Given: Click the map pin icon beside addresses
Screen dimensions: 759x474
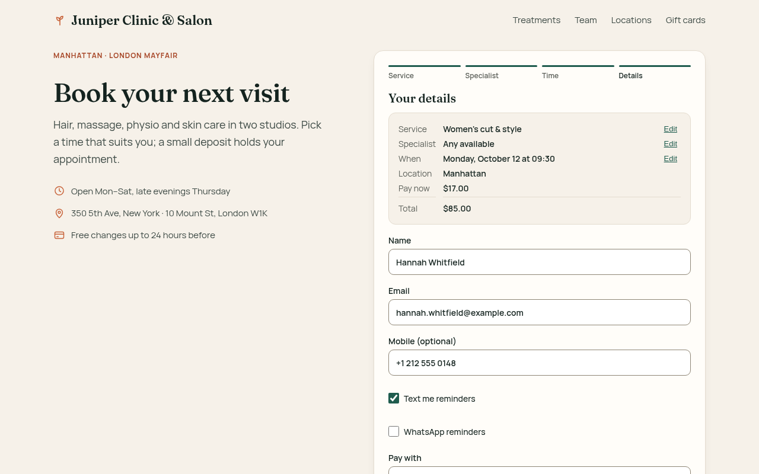Looking at the screenshot, I should pyautogui.click(x=59, y=213).
